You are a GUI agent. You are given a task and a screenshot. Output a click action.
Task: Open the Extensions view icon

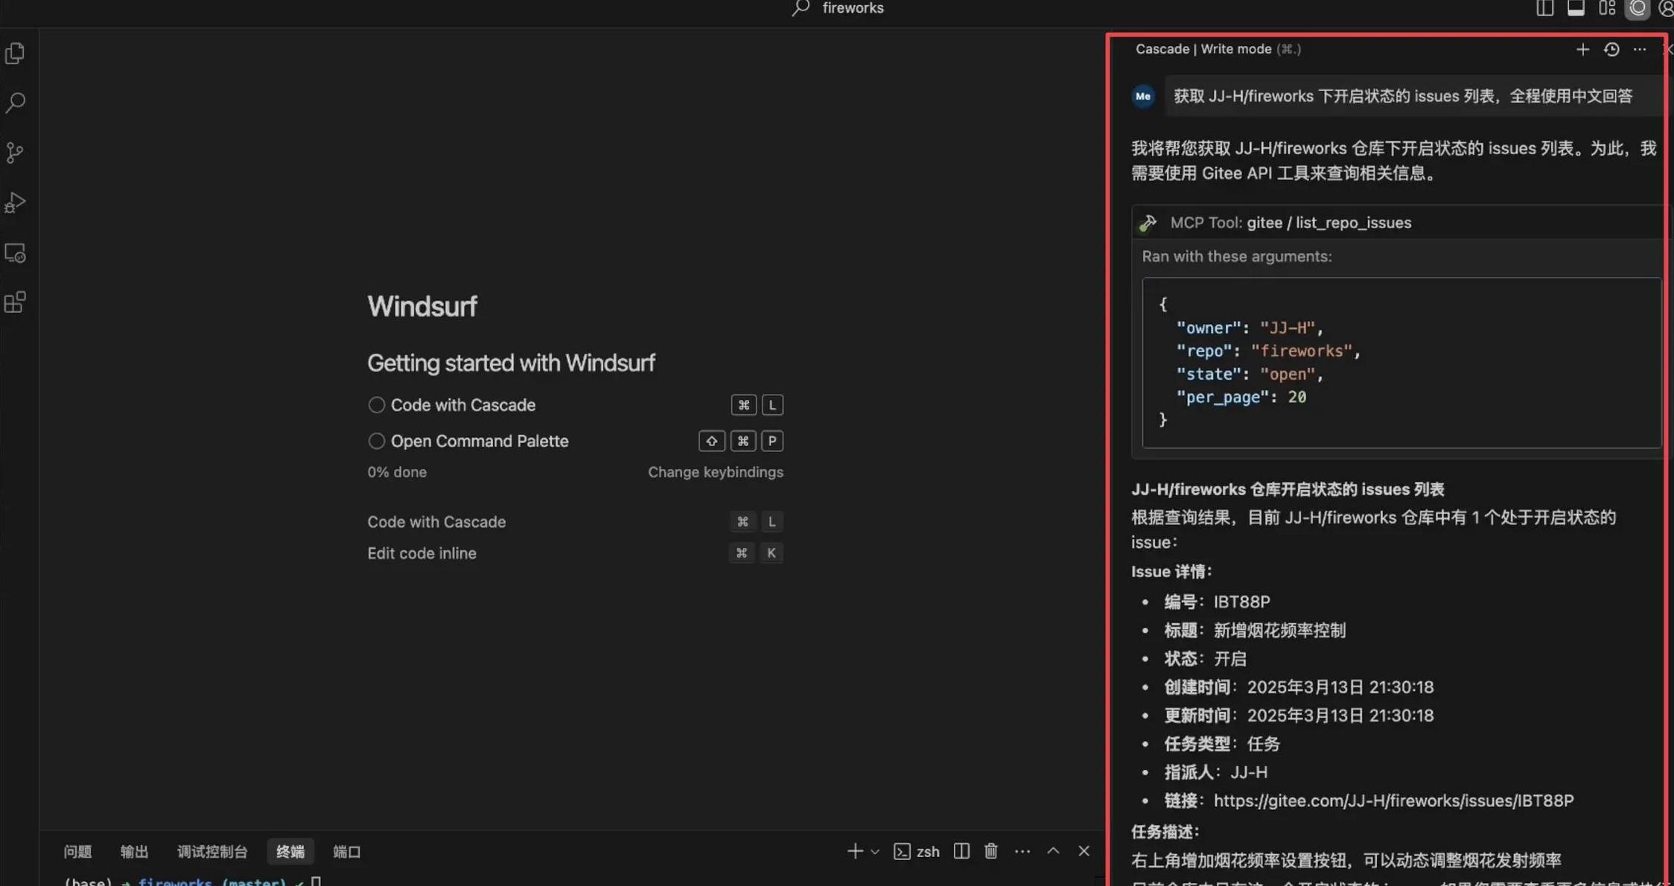tap(15, 302)
